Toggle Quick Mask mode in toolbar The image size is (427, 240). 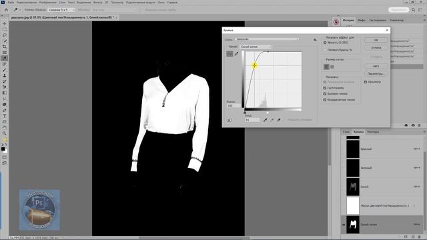pyautogui.click(x=5, y=157)
